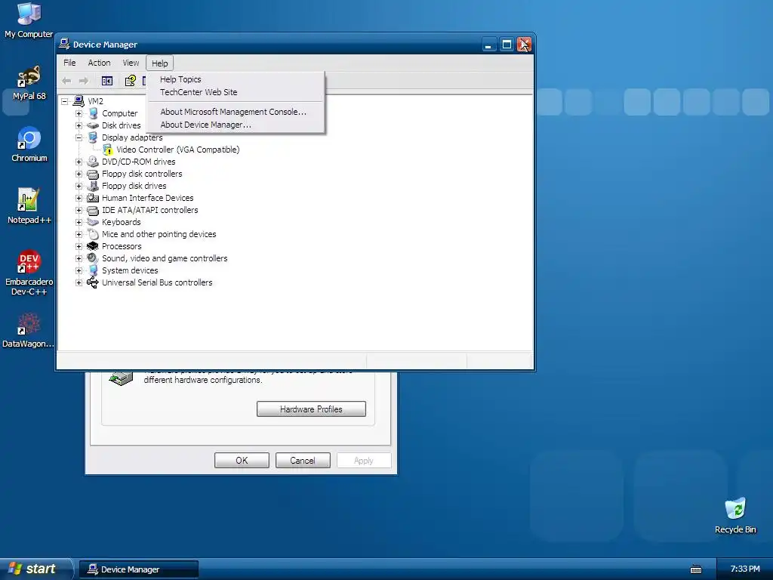Collapse the Display adapters node
Viewport: 773px width, 580px height.
pyautogui.click(x=79, y=137)
